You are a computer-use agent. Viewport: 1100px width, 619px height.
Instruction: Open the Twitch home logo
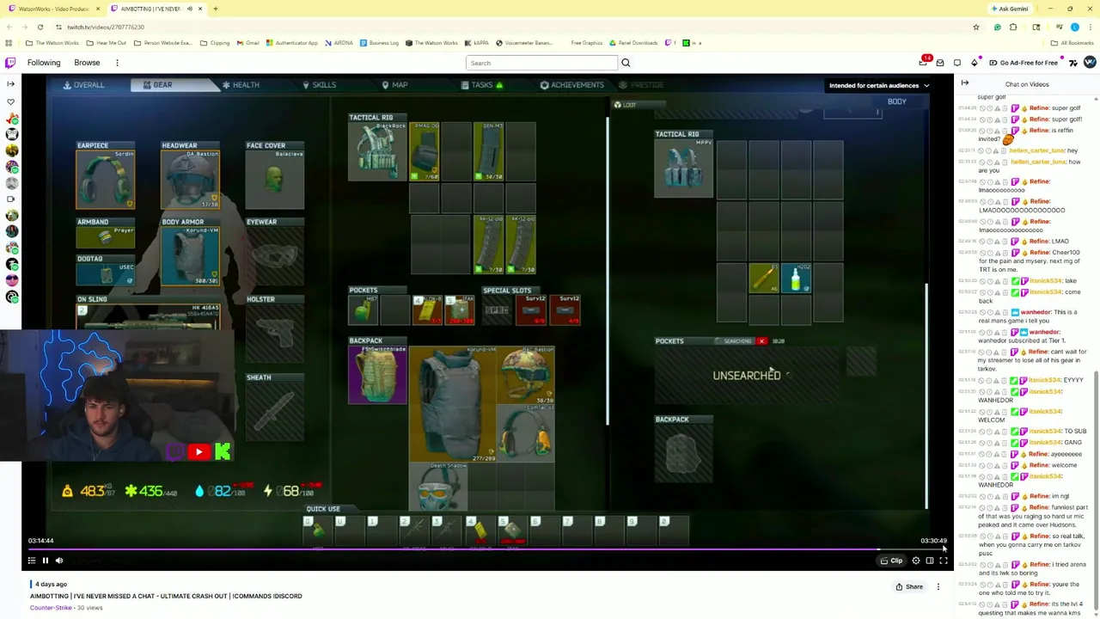10,63
